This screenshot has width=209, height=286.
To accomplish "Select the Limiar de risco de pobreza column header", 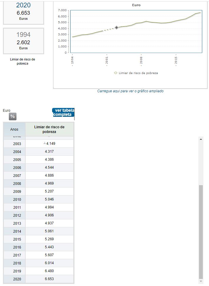I will click(49, 129).
